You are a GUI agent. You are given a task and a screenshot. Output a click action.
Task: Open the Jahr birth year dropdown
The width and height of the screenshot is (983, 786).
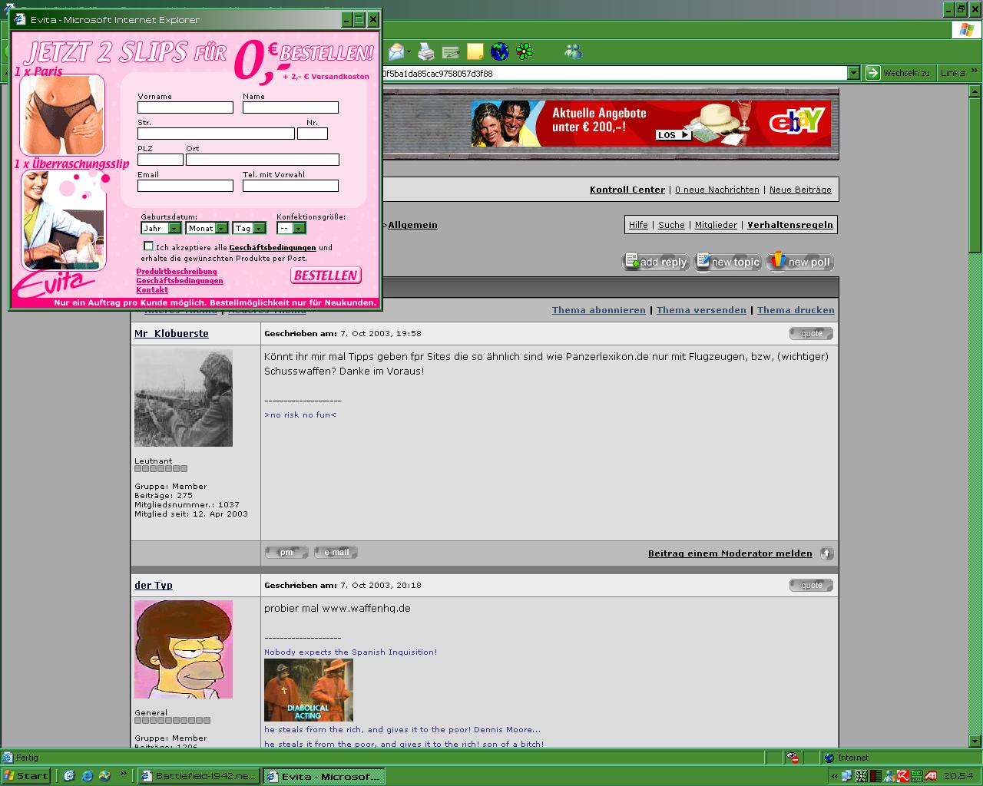[x=161, y=228]
